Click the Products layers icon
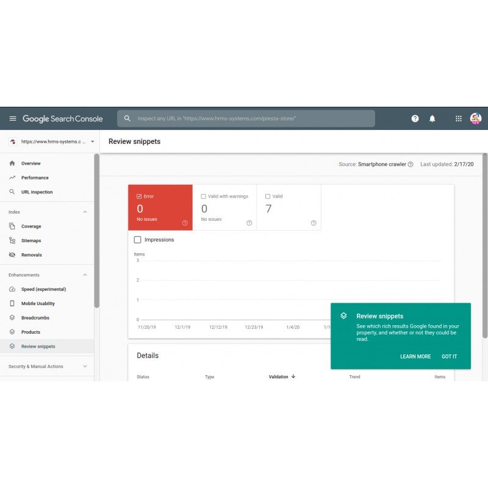Viewport: 488px width, 488px height. (x=12, y=332)
